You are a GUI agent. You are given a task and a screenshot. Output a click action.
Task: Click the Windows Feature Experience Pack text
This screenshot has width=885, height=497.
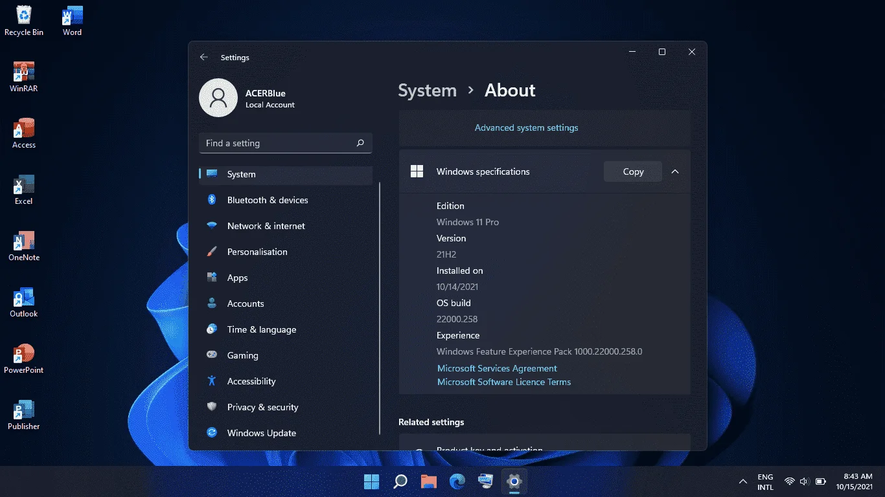[540, 351]
